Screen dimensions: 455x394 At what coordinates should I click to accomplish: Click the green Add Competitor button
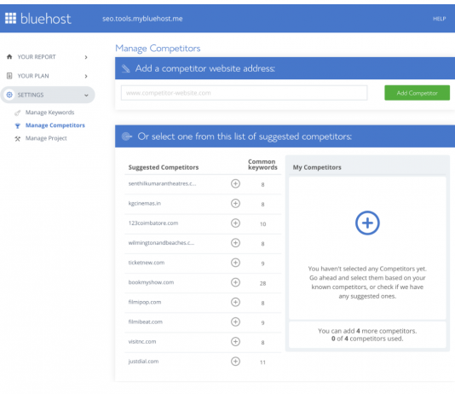click(x=417, y=93)
